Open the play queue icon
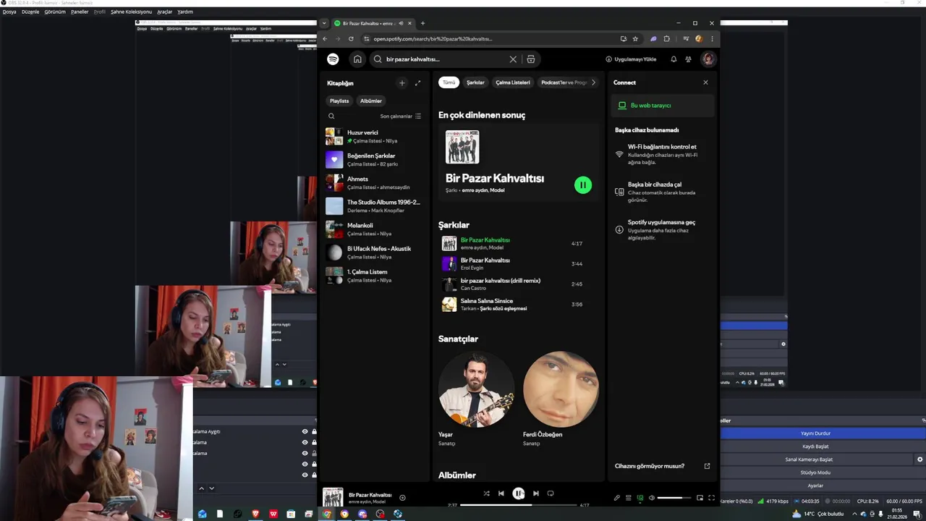 [x=628, y=498]
